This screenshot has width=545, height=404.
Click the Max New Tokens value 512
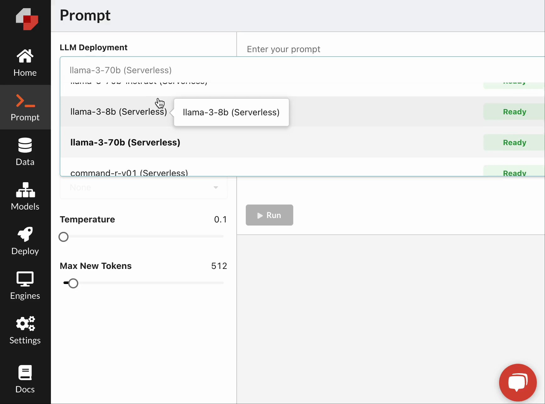pyautogui.click(x=219, y=266)
